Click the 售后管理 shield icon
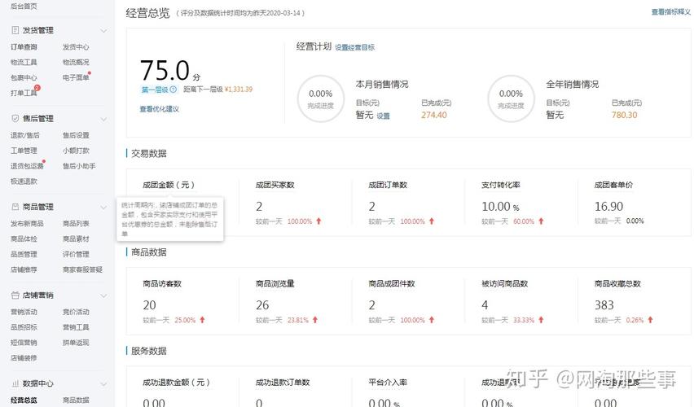 click(x=15, y=119)
